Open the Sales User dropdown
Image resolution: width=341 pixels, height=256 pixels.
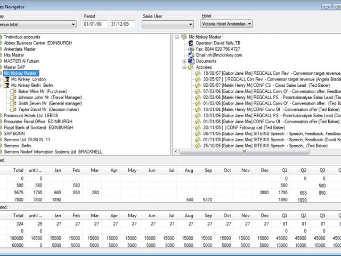coord(191,25)
